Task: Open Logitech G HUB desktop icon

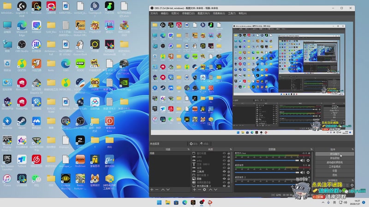Action: 22,6
